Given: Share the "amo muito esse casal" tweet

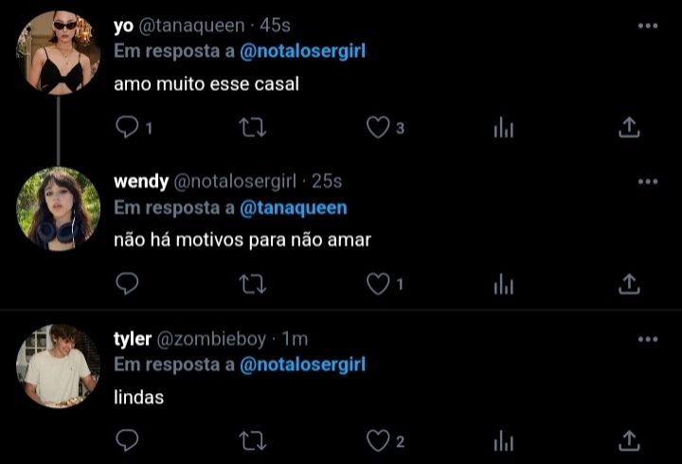Looking at the screenshot, I should [x=629, y=128].
